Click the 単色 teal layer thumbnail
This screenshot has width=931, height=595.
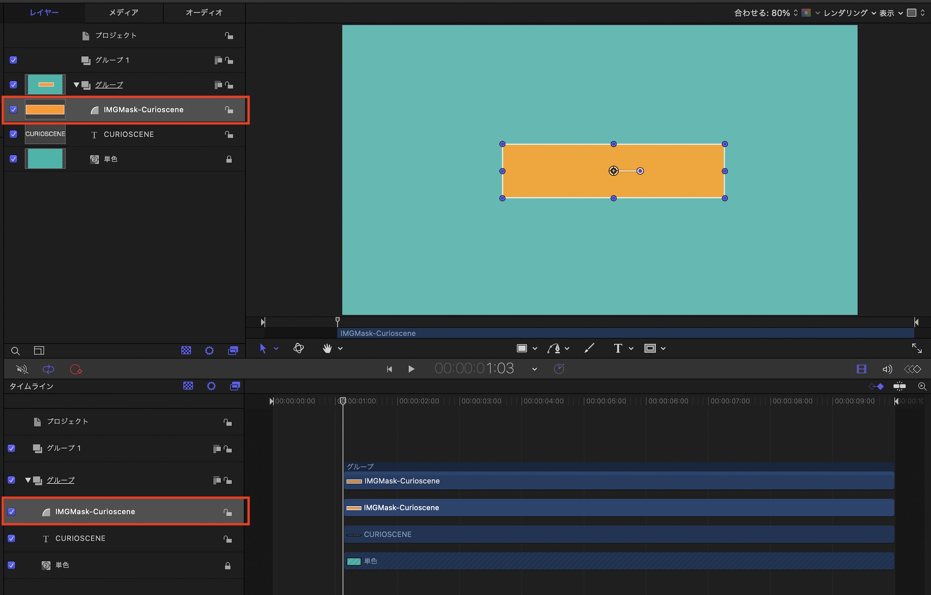click(x=45, y=159)
